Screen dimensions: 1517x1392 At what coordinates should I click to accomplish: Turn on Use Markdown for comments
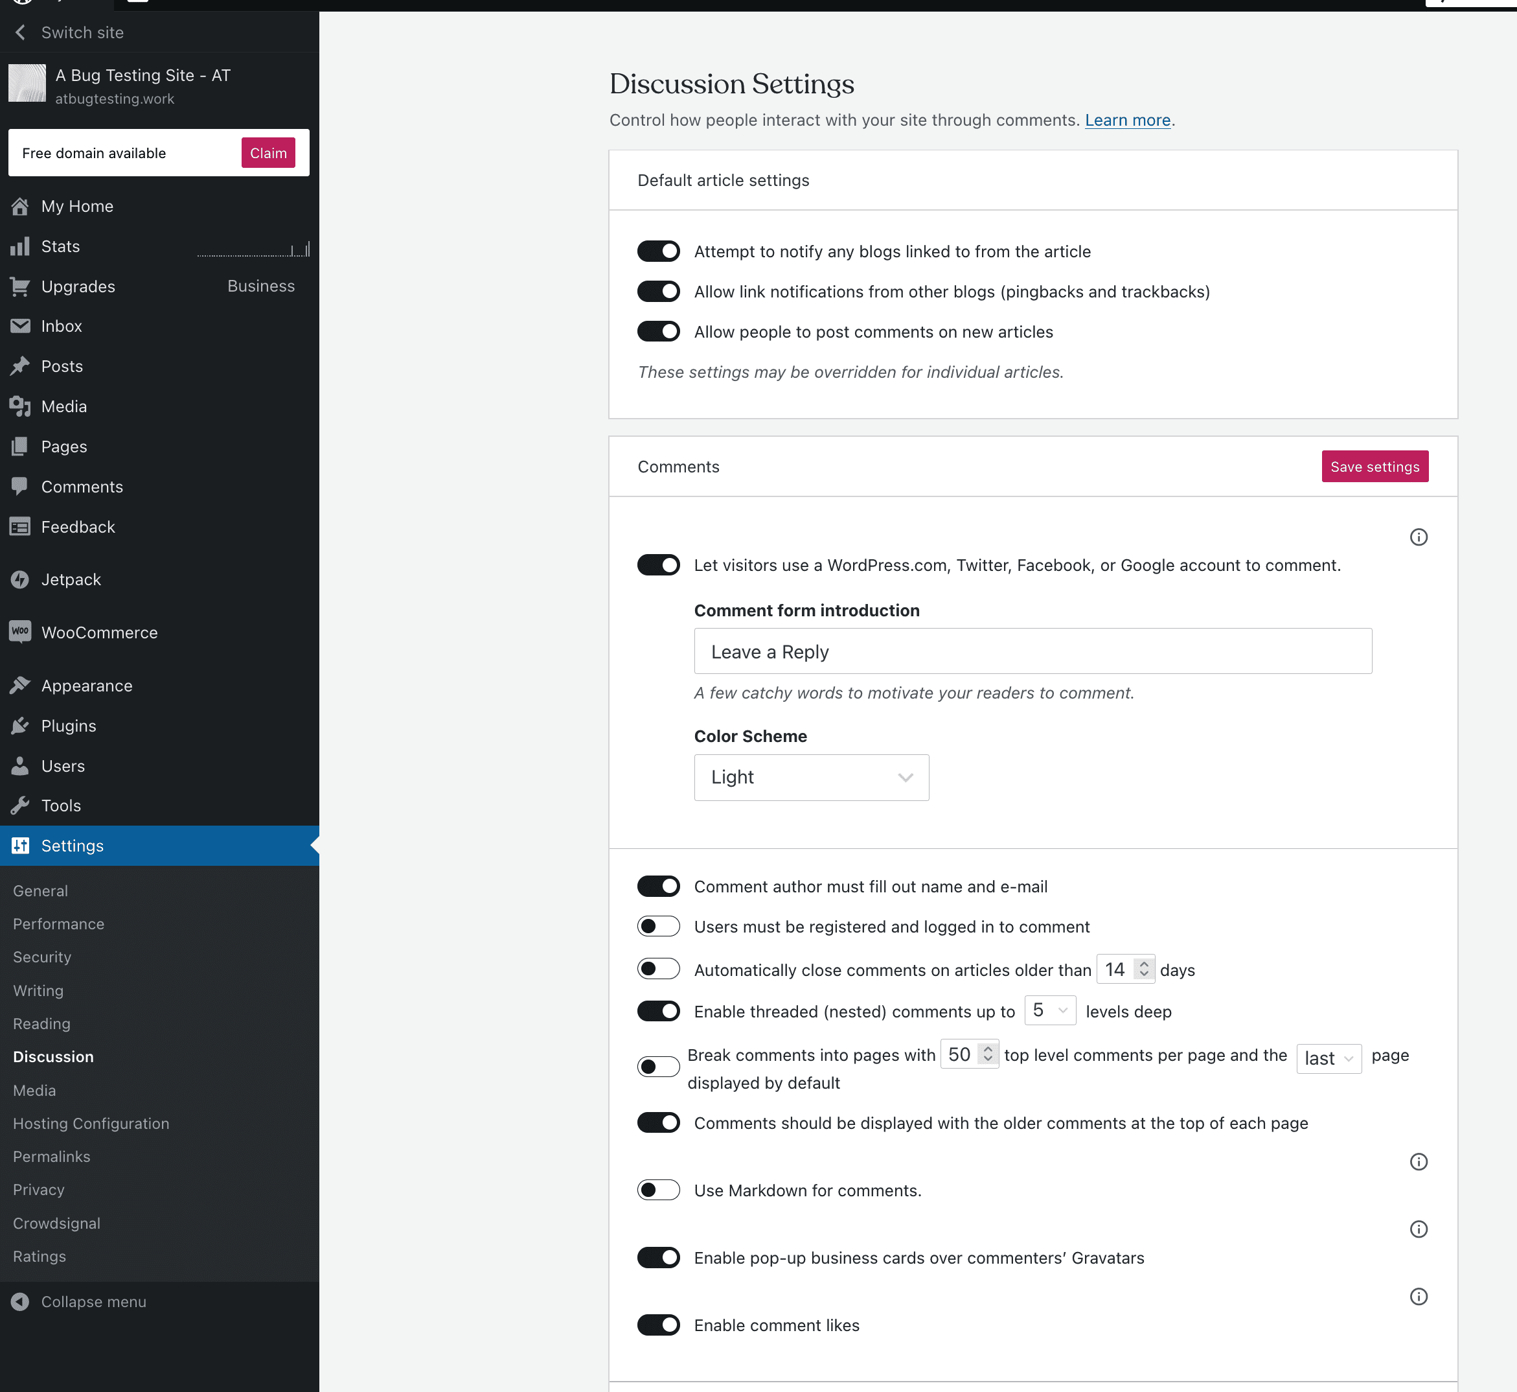pyautogui.click(x=658, y=1190)
